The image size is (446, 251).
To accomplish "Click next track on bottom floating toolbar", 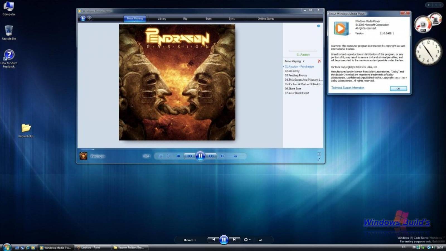I will point(234,240).
